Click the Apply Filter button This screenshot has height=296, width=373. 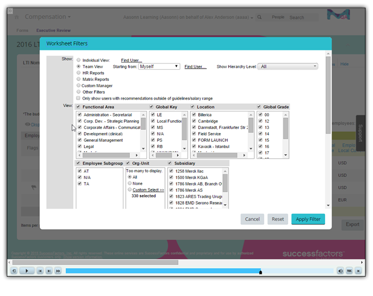[x=308, y=219]
